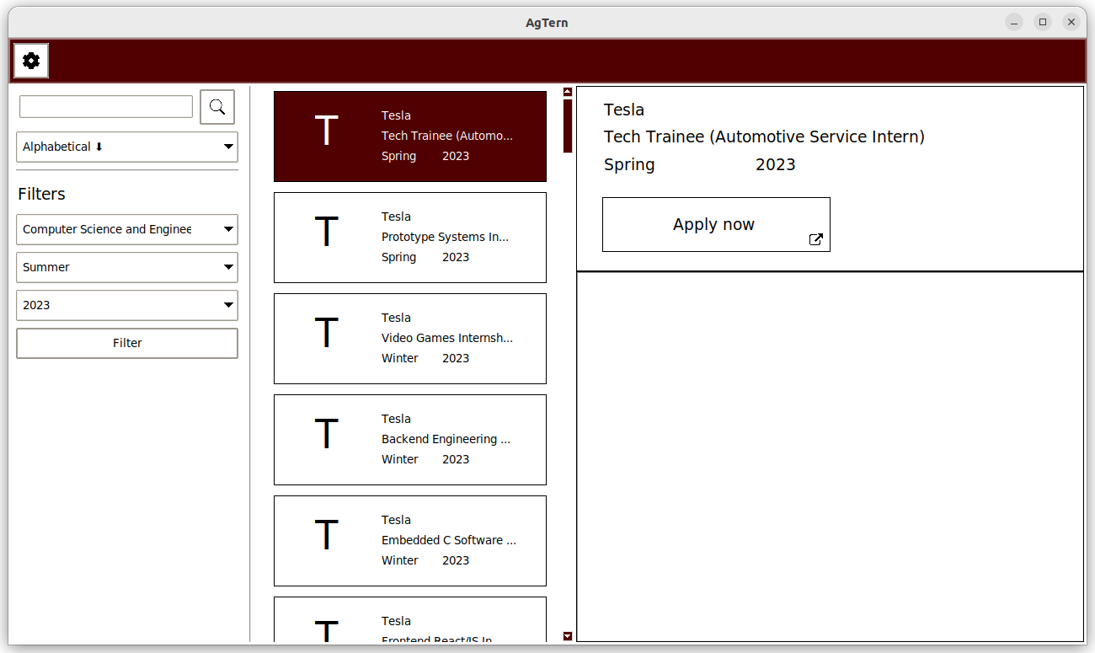Open the Alphabetical sort dropdown
The width and height of the screenshot is (1095, 653).
click(x=127, y=147)
